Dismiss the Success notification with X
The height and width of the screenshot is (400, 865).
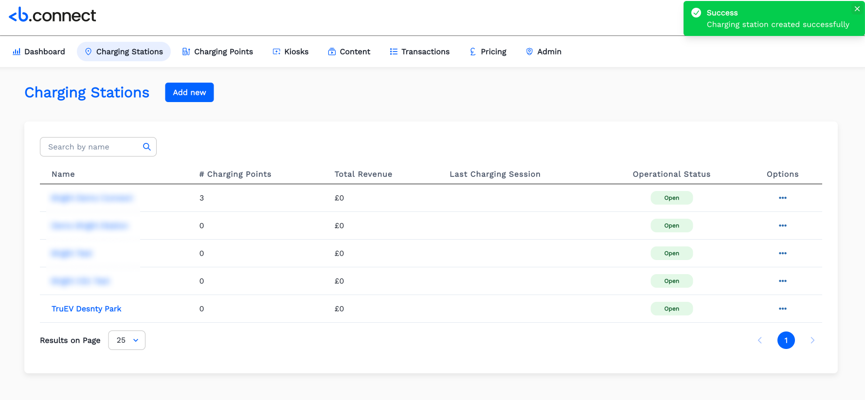[857, 9]
